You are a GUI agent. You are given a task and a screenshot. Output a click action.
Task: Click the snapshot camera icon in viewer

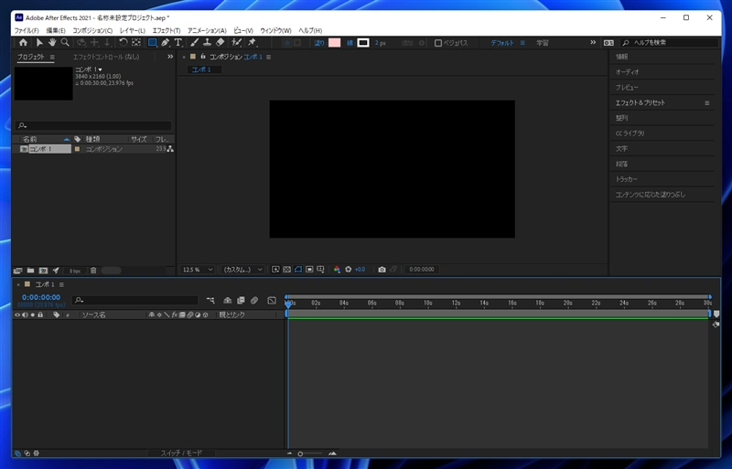tap(382, 270)
